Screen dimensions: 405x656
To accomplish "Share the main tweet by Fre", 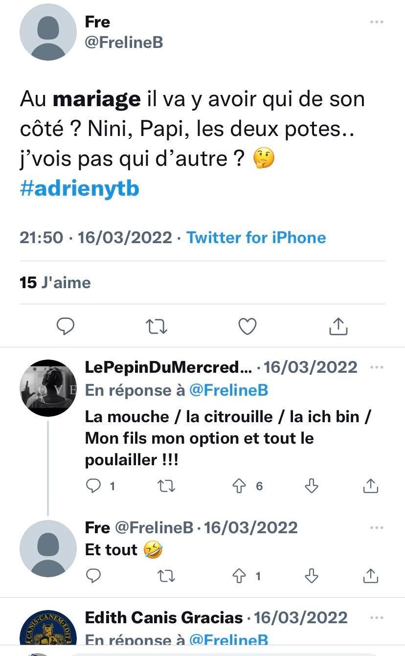I will [x=338, y=326].
